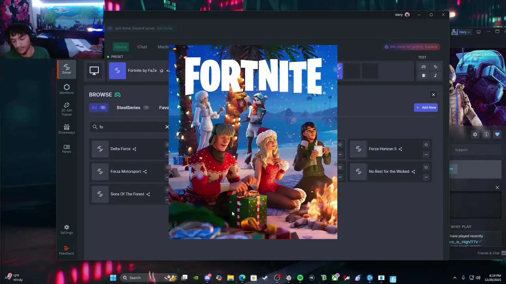Share the Delta Force preset
Image resolution: width=506 pixels, height=284 pixels.
[x=134, y=149]
